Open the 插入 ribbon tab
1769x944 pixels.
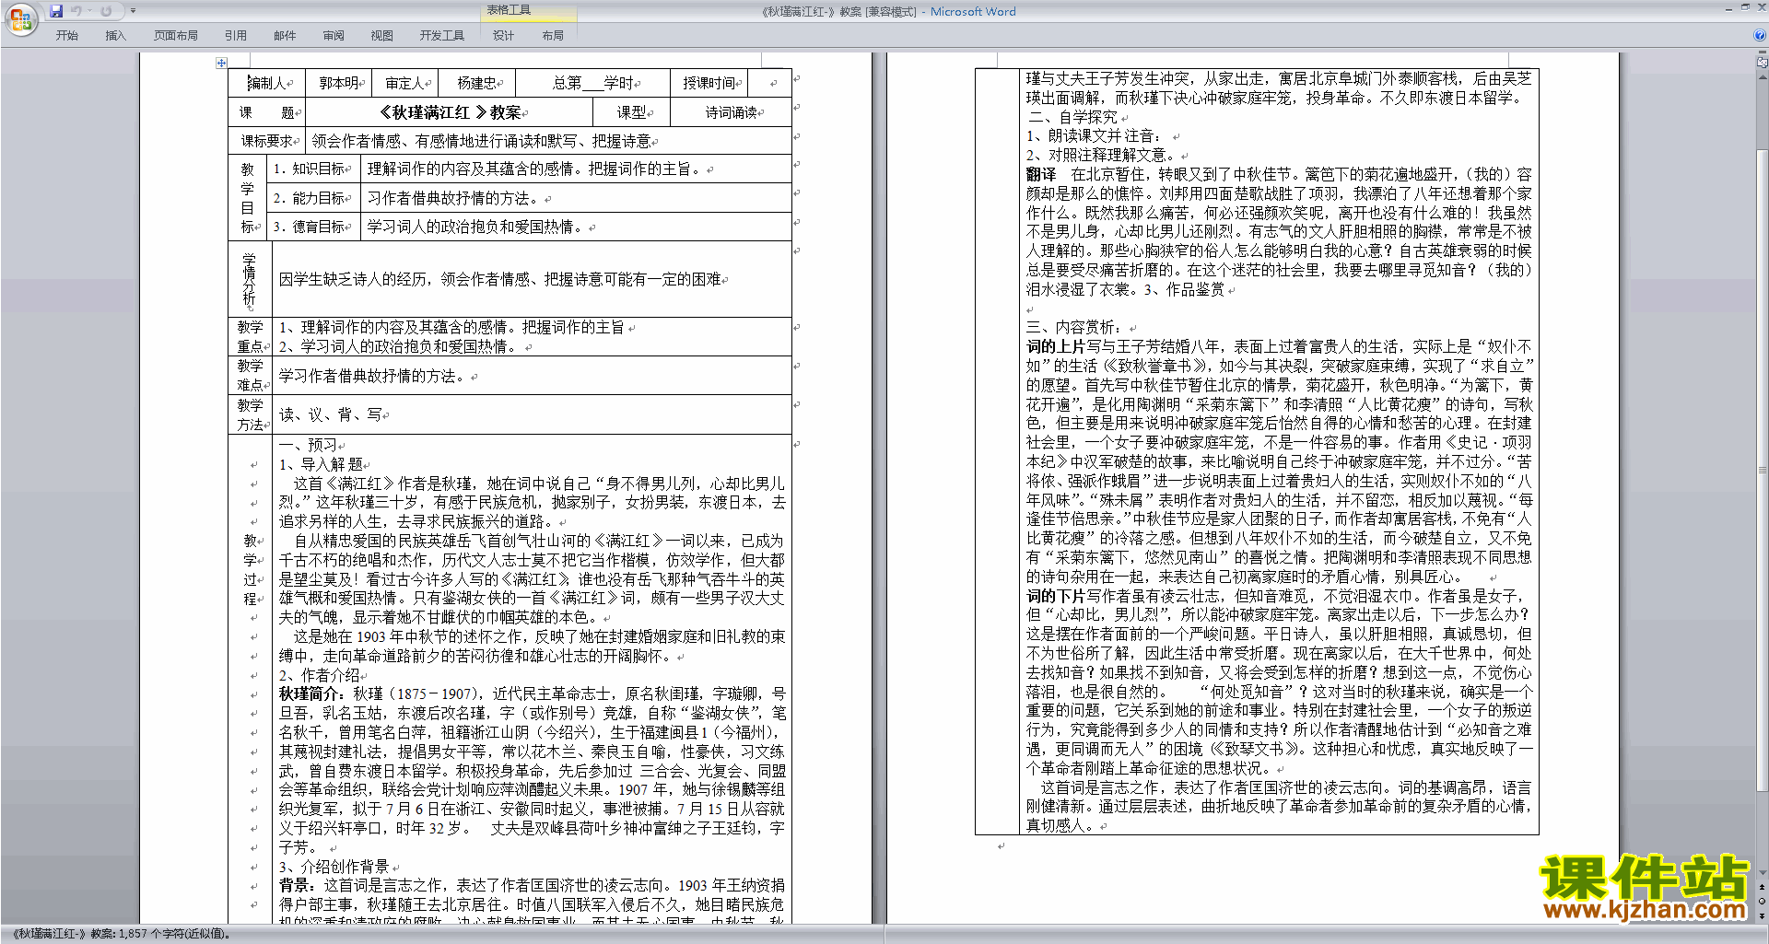[x=115, y=35]
